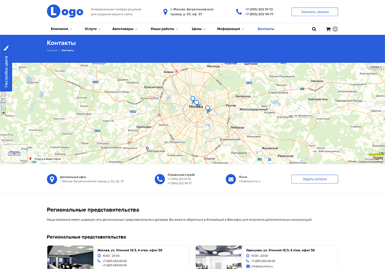Expand the Компания menu dropdown
Screen dimensions: 385x269
tap(61, 29)
